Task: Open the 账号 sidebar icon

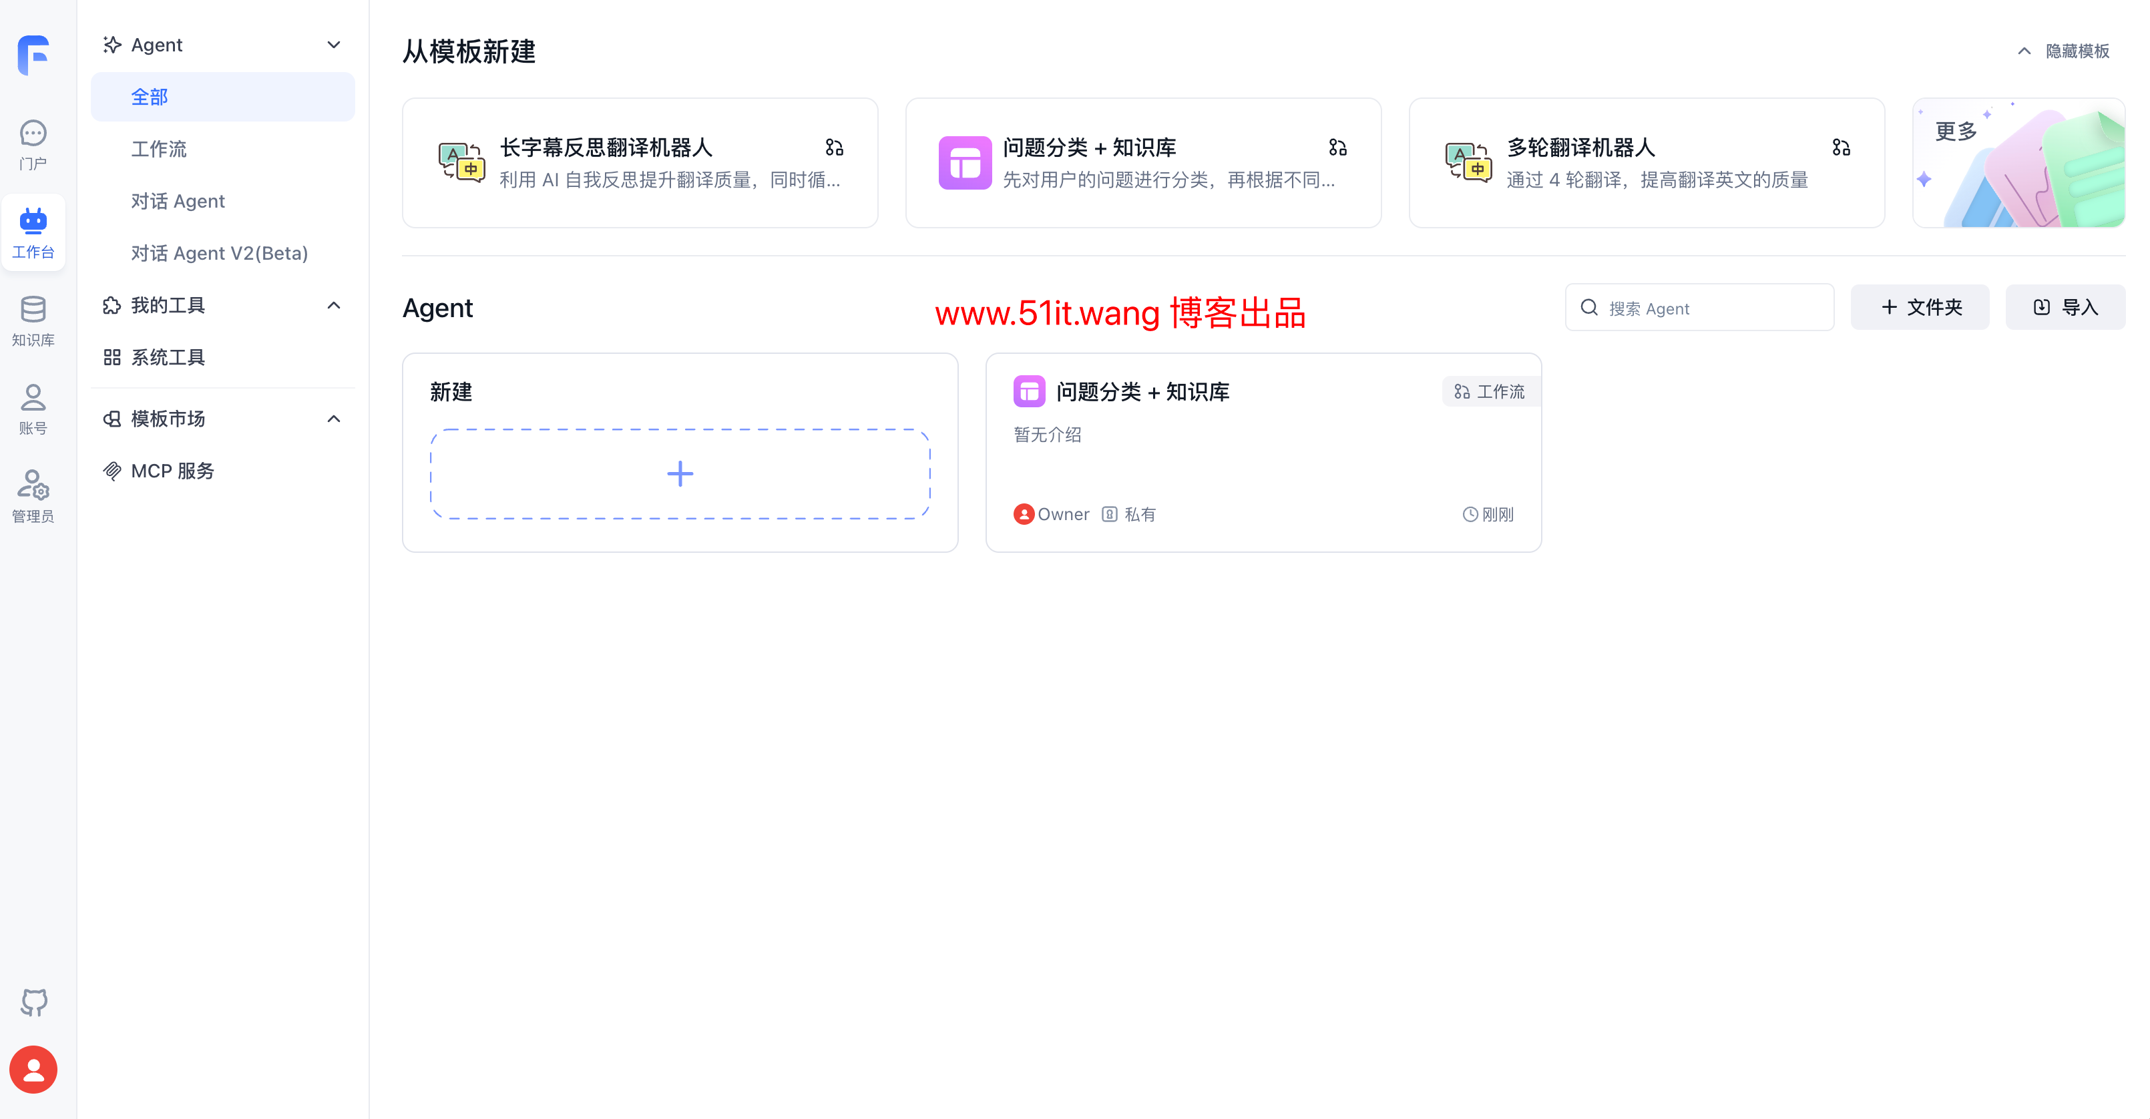Action: click(33, 408)
